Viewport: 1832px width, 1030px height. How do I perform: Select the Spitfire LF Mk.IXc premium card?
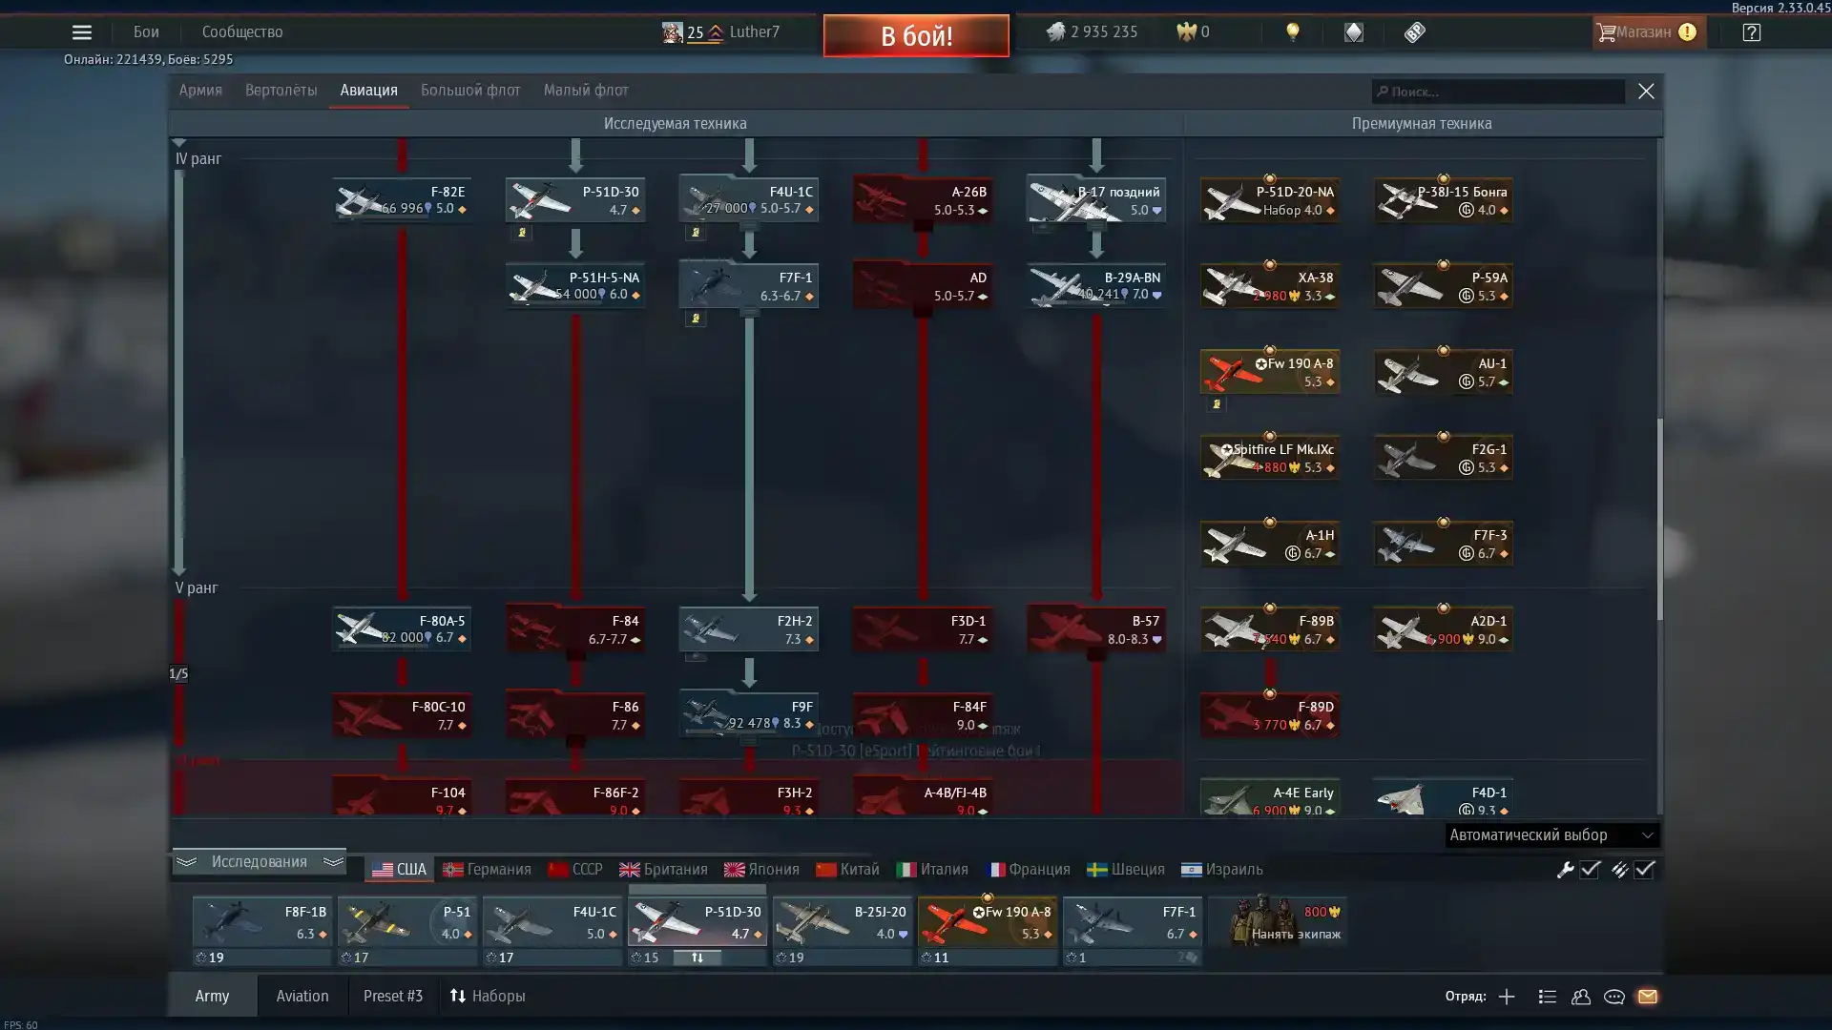click(1270, 458)
